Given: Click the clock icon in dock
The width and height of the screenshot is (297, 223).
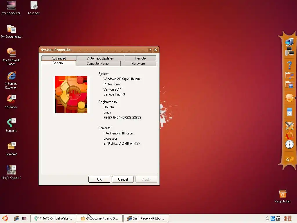Looking at the screenshot, I should tap(289, 145).
